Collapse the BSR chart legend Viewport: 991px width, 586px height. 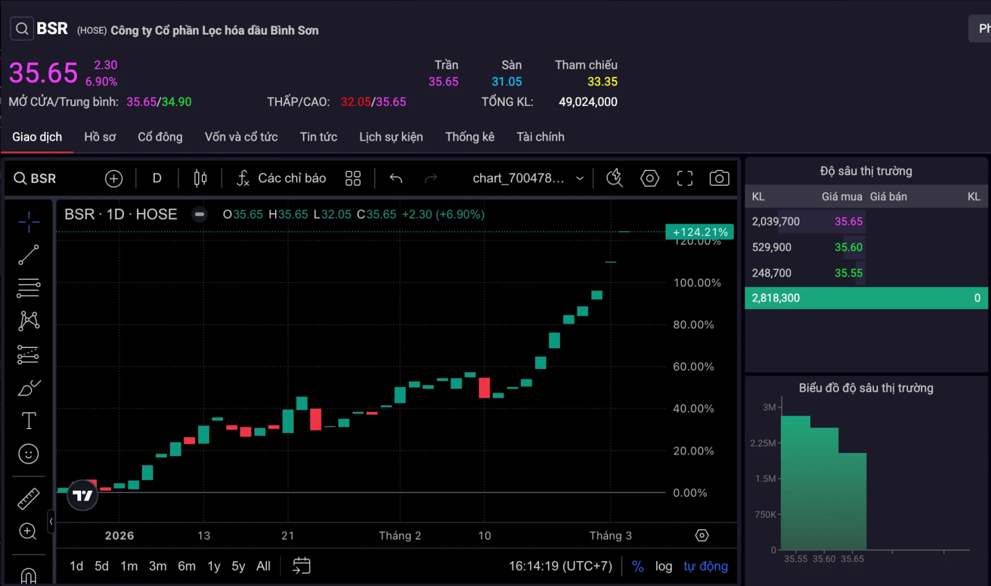(x=199, y=214)
